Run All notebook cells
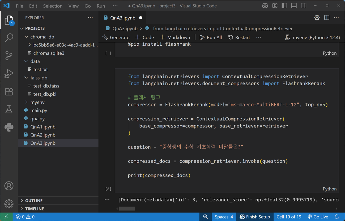The height and width of the screenshot is (221, 345). (x=211, y=37)
